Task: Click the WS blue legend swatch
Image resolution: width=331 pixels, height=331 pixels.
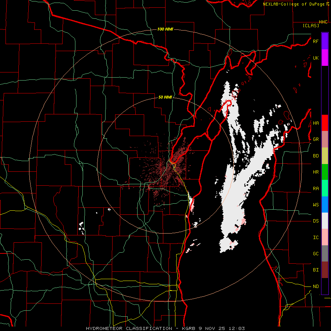Action: tap(325, 204)
